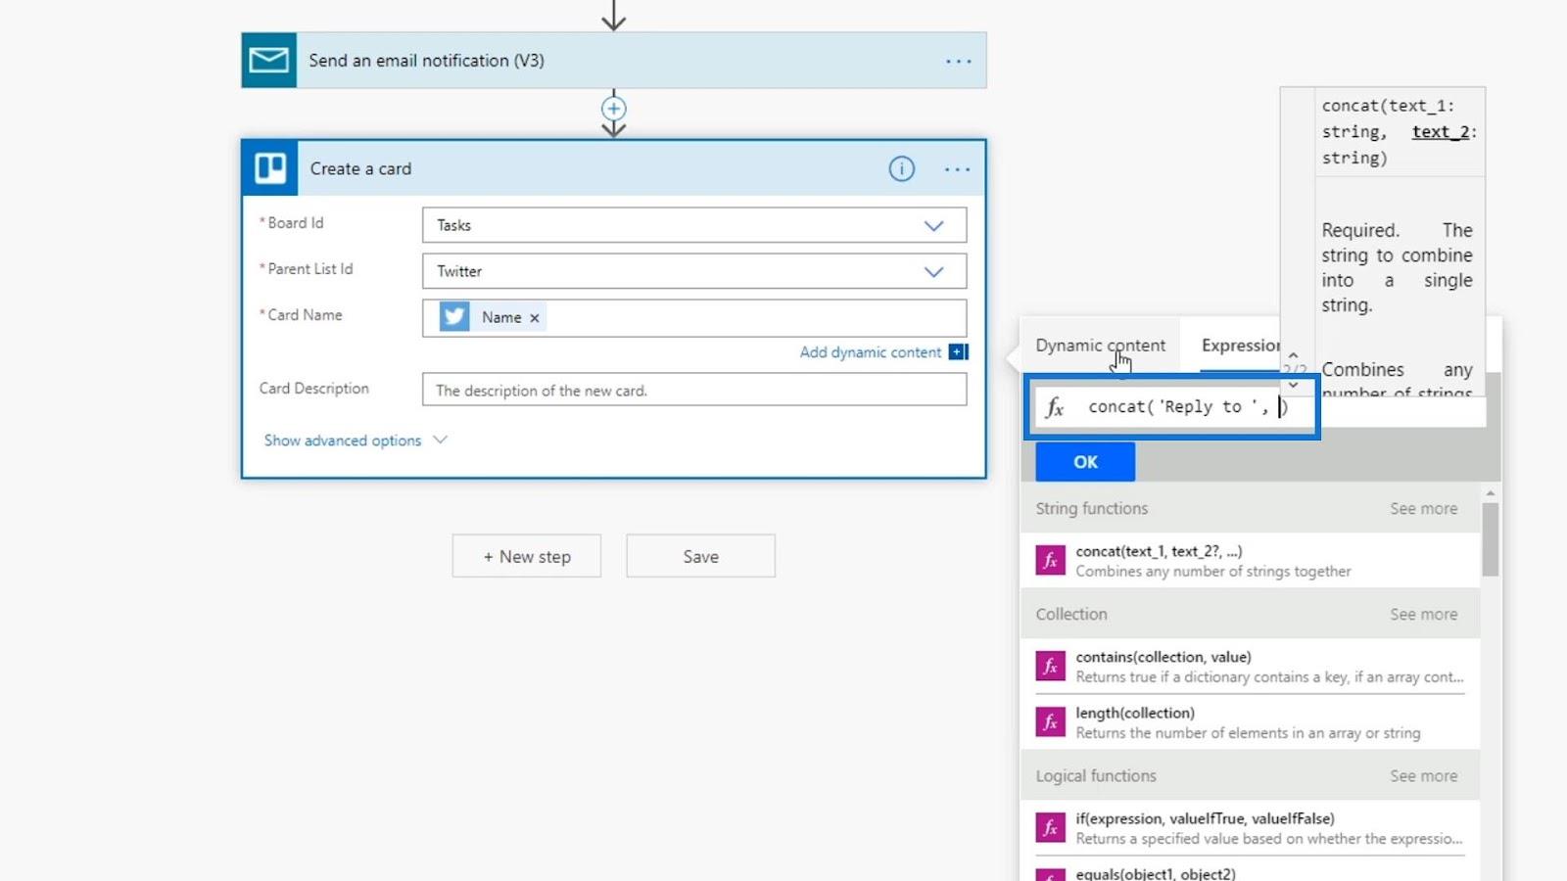Add a New step to the flow
This screenshot has width=1567, height=881.
pos(526,556)
